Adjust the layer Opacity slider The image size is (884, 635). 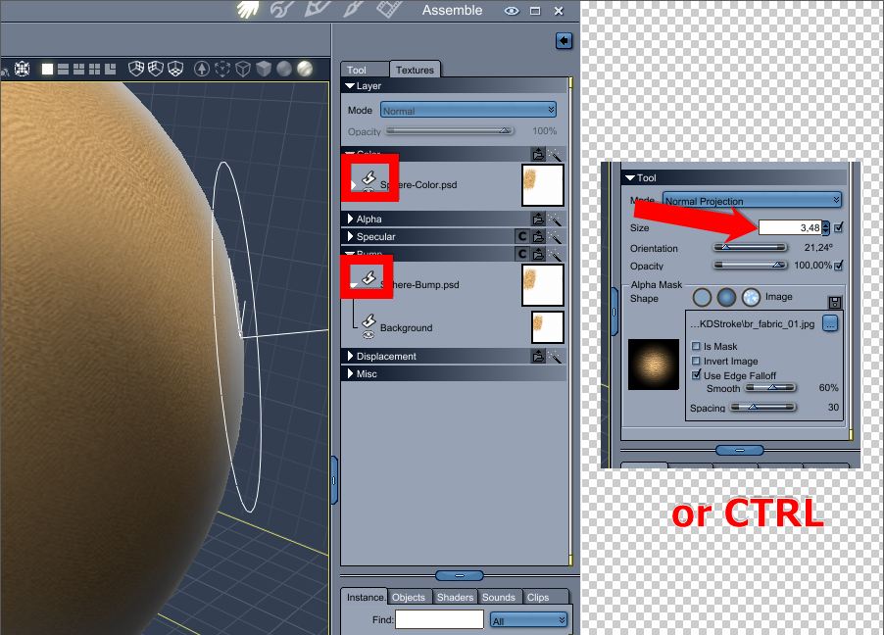449,131
